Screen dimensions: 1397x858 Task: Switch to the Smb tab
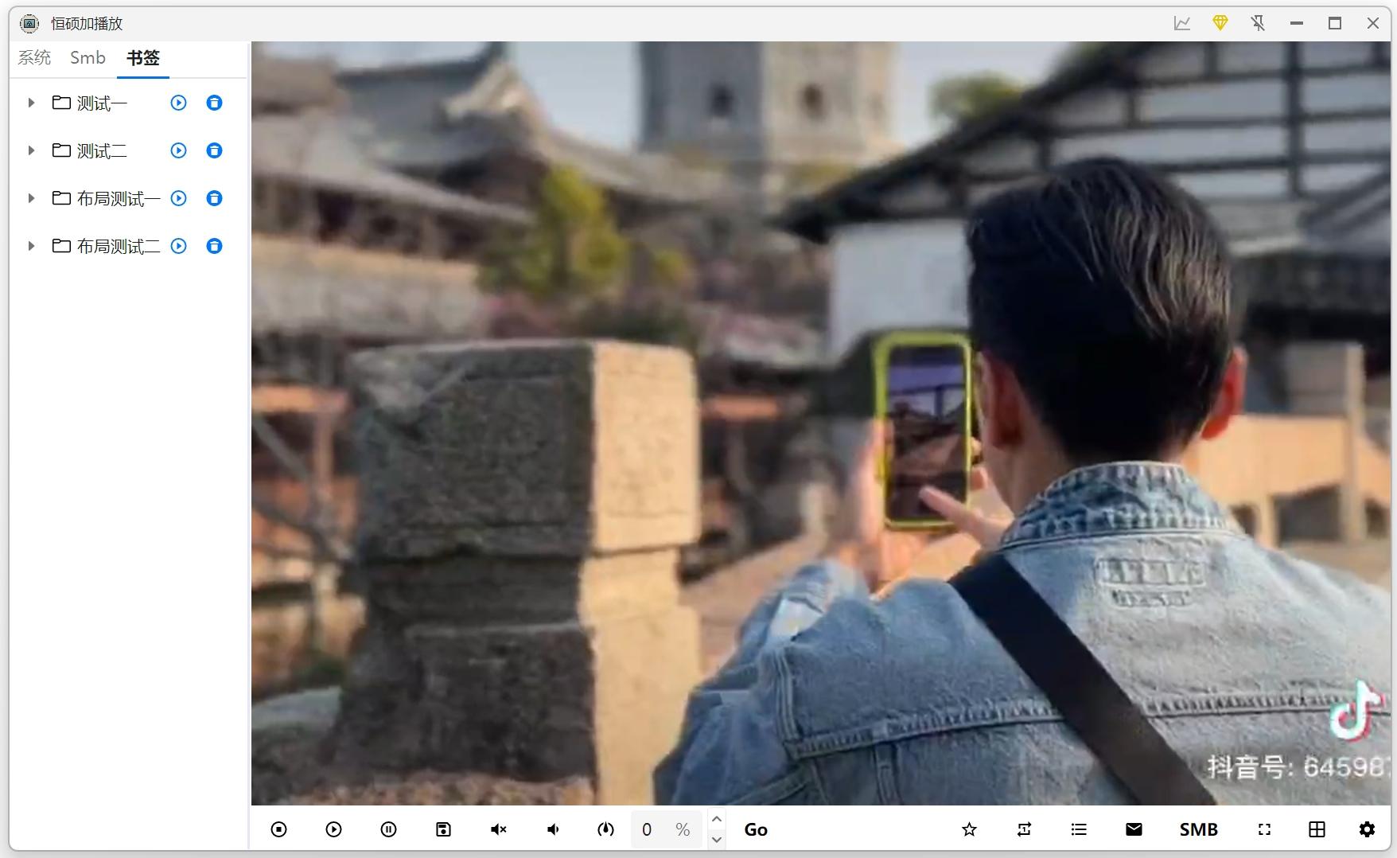click(x=88, y=58)
